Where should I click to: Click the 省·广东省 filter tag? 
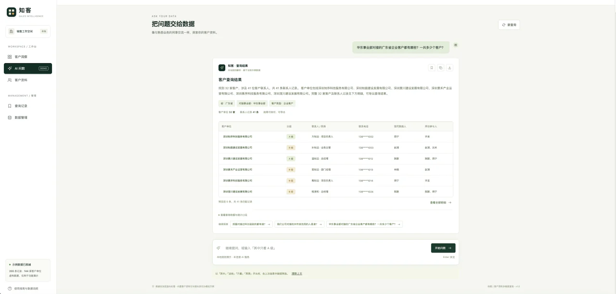pos(226,103)
